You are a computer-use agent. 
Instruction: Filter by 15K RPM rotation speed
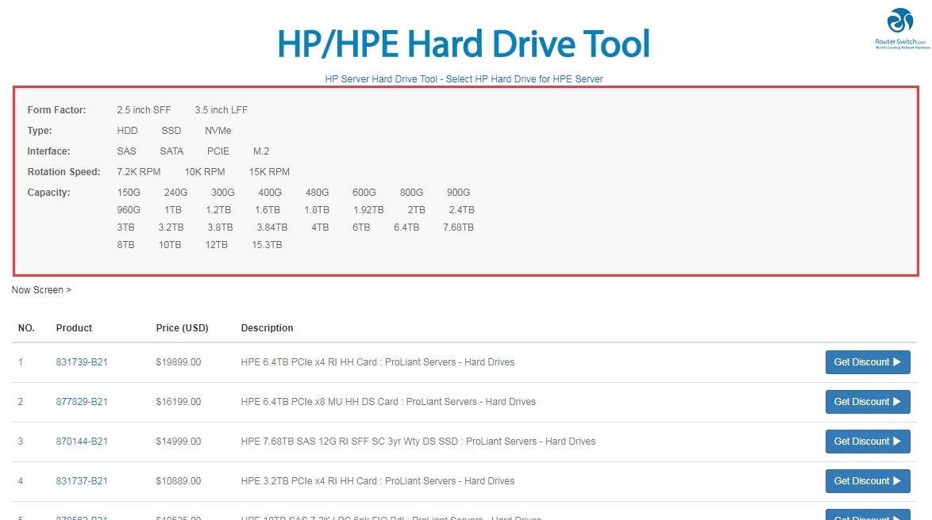(x=269, y=172)
